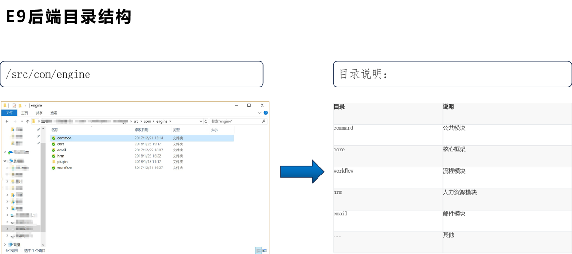Open the 主页 ribbon tab
Screen dimensions: 572x254
click(x=24, y=113)
